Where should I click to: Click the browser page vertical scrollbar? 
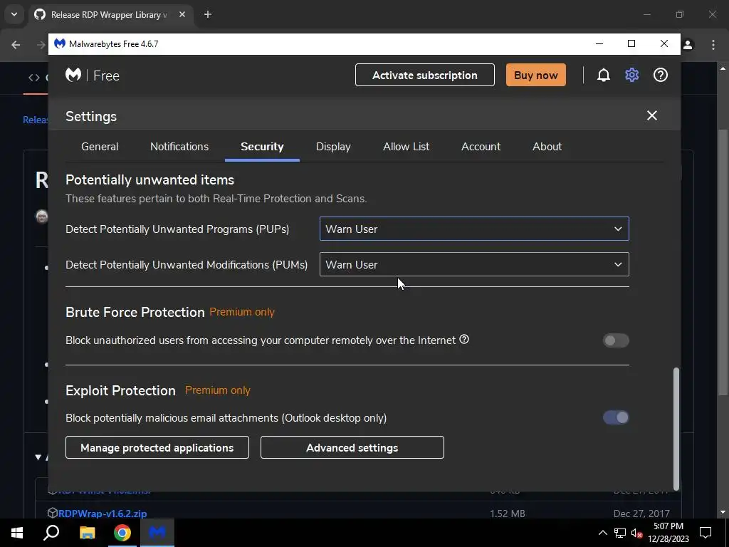click(x=723, y=263)
